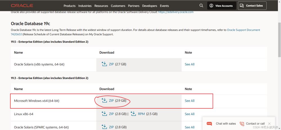
Task: Click Linux x86-64 ZIP download icon
Action: 104,114
